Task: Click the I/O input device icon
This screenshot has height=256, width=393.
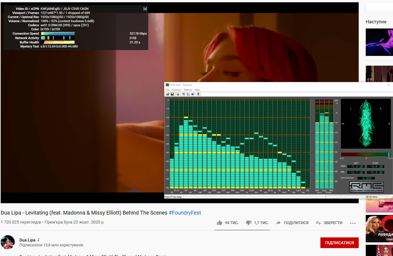Action: 188,94
